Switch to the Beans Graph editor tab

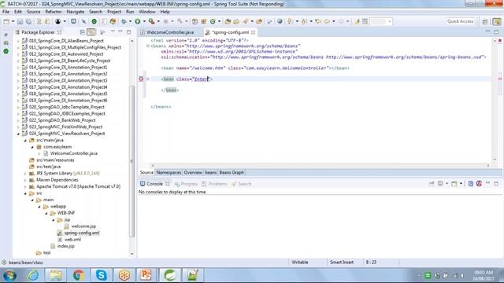click(232, 173)
